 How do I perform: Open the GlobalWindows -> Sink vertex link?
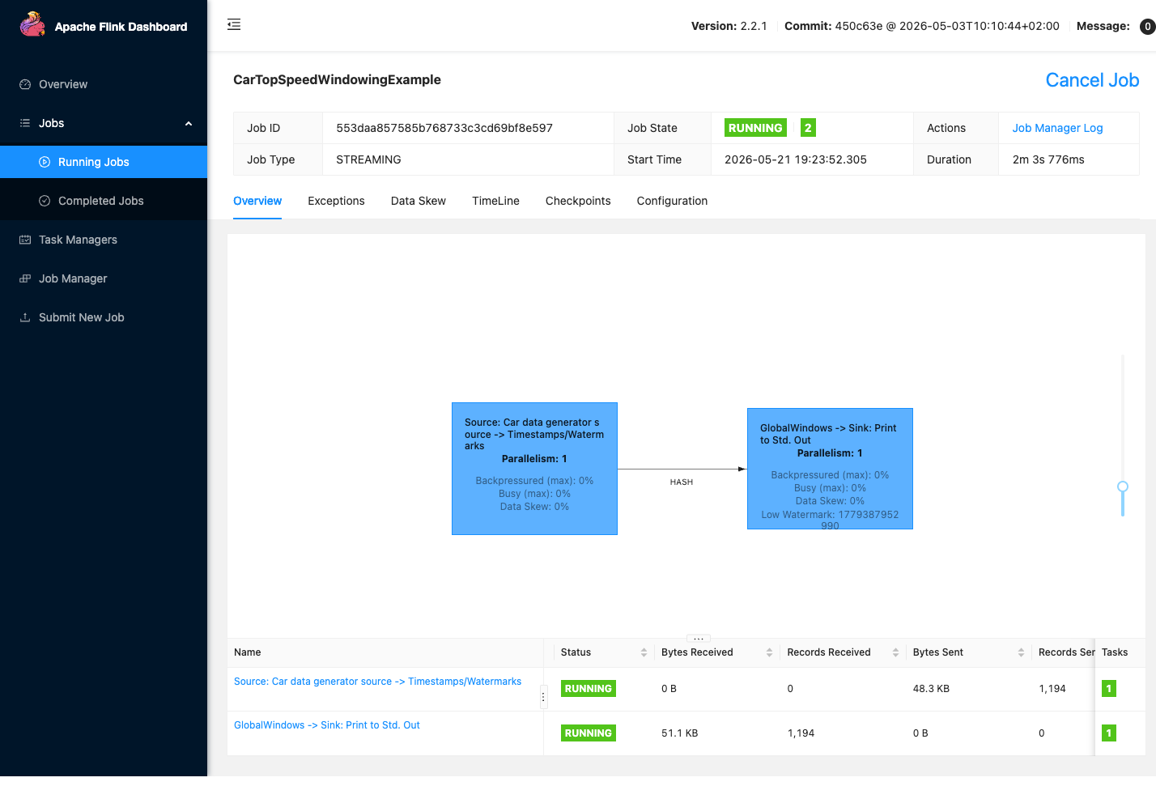[x=327, y=725]
